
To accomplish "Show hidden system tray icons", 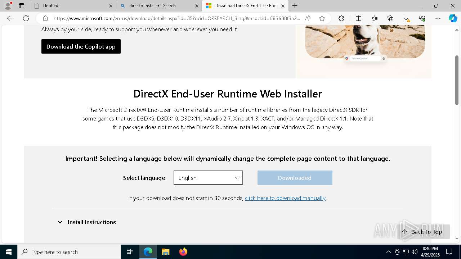I will tap(388, 252).
